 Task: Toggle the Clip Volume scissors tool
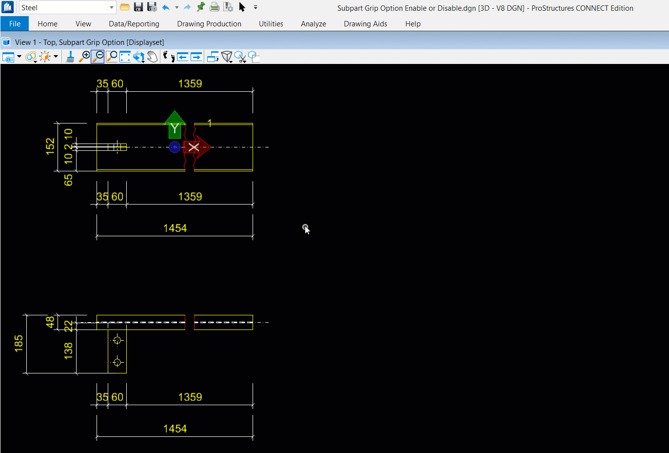tap(239, 57)
